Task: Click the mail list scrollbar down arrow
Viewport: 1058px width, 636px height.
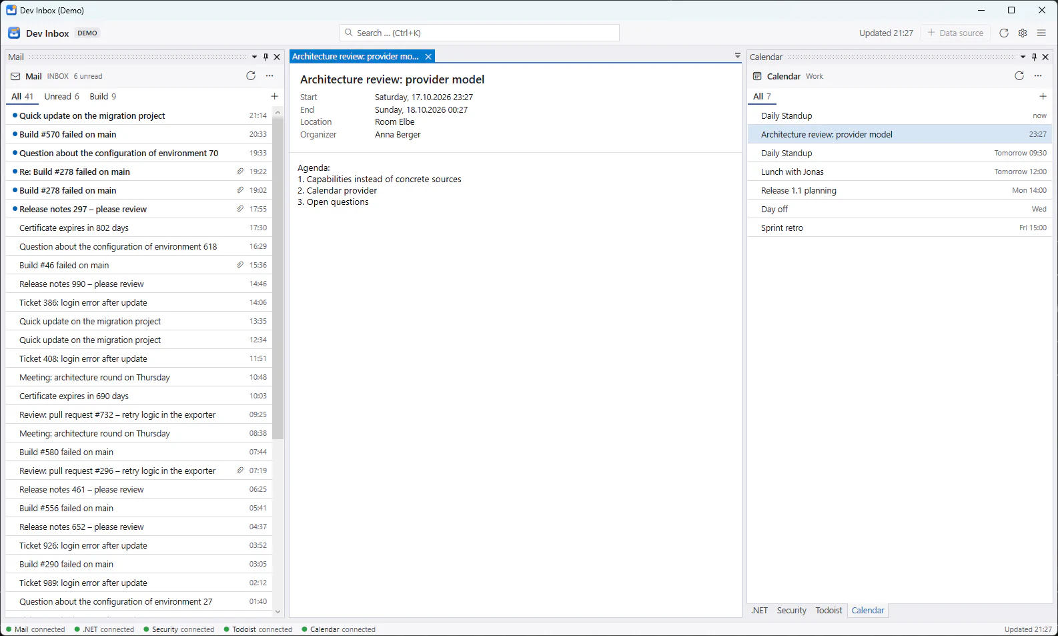Action: pyautogui.click(x=278, y=612)
